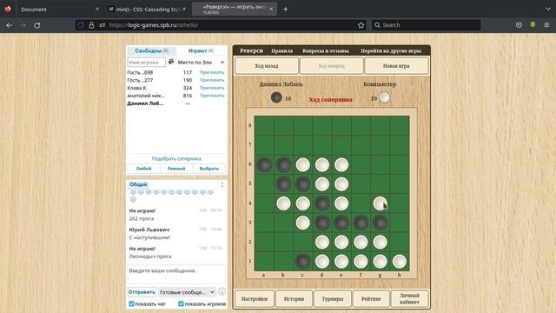
Task: Click the black disc on square a6
Action: coord(264,164)
